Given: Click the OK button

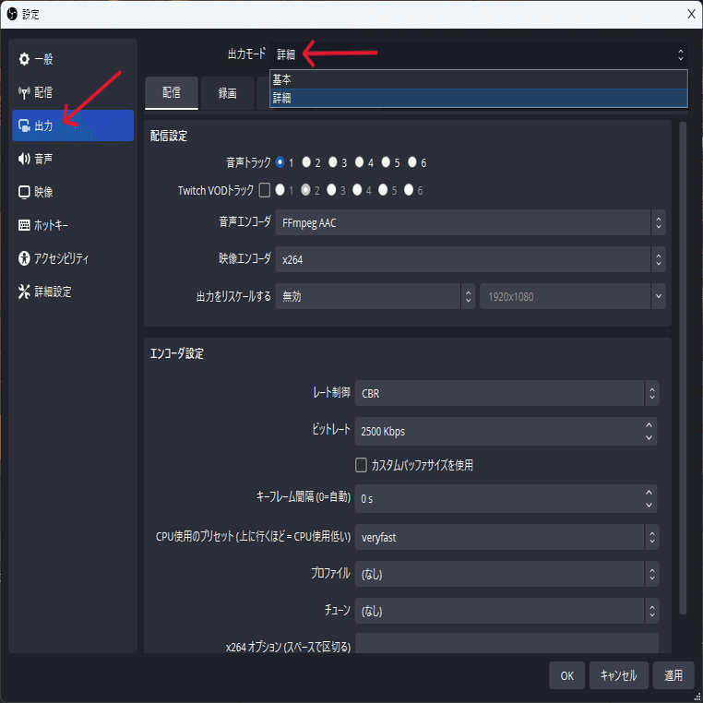Looking at the screenshot, I should point(566,675).
